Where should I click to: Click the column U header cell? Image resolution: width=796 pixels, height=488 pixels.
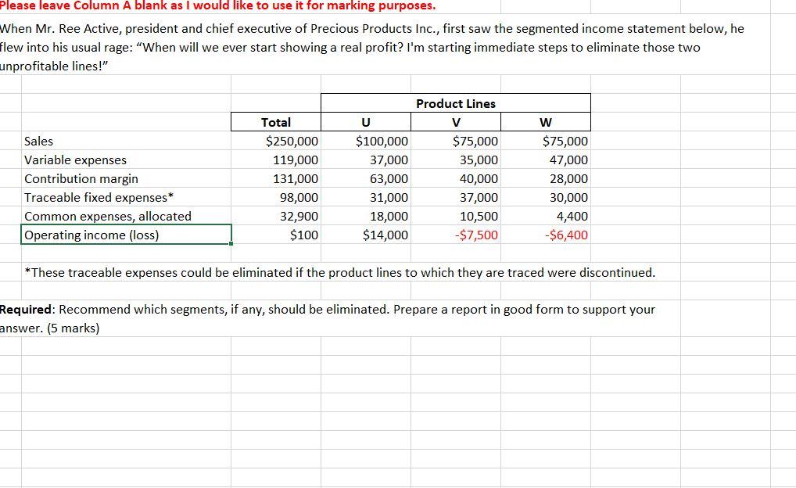366,122
